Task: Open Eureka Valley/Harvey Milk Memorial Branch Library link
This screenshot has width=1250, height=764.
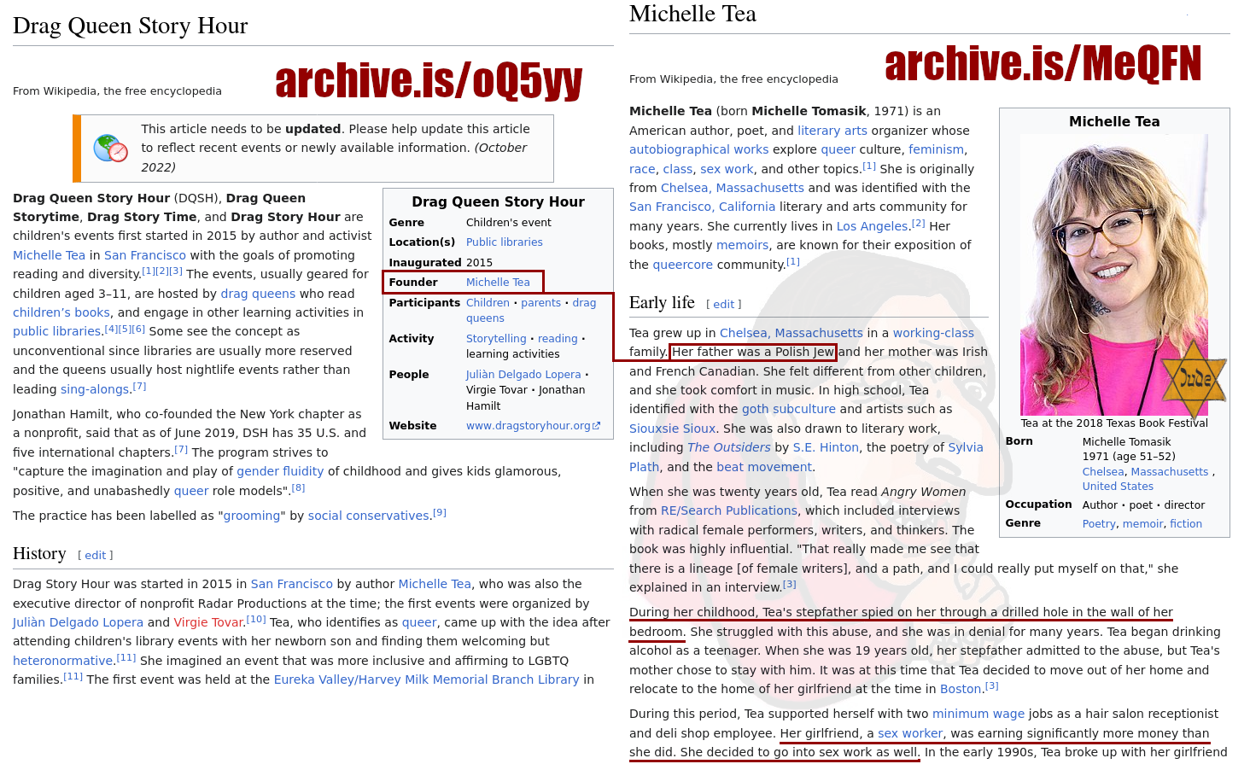Action: (427, 679)
